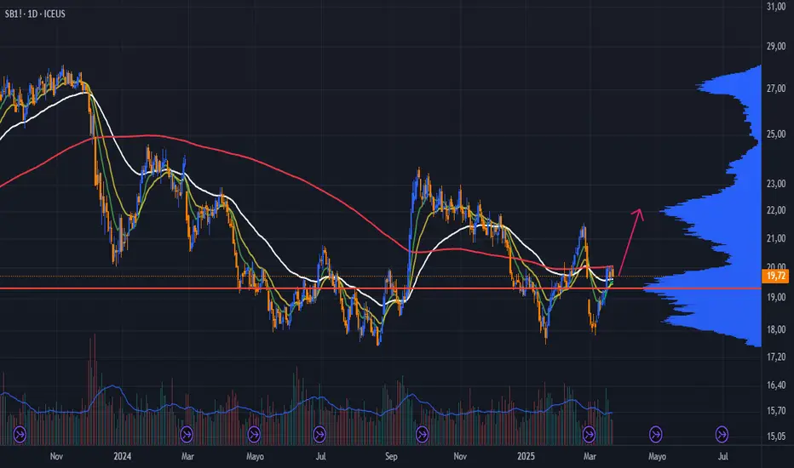794x468 pixels.
Task: Click the 18,00 price axis label
Action: (x=776, y=329)
